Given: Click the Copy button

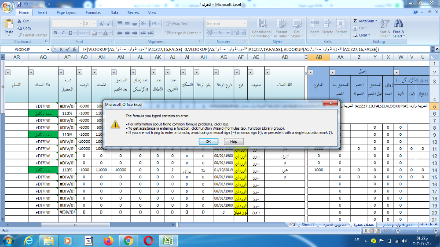Looking at the screenshot, I should [x=24, y=28].
